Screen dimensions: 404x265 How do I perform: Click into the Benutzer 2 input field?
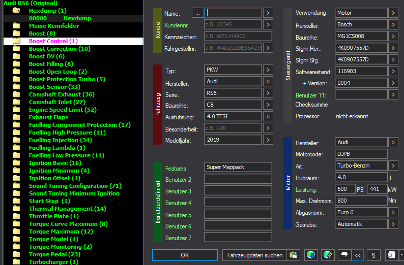pyautogui.click(x=238, y=179)
